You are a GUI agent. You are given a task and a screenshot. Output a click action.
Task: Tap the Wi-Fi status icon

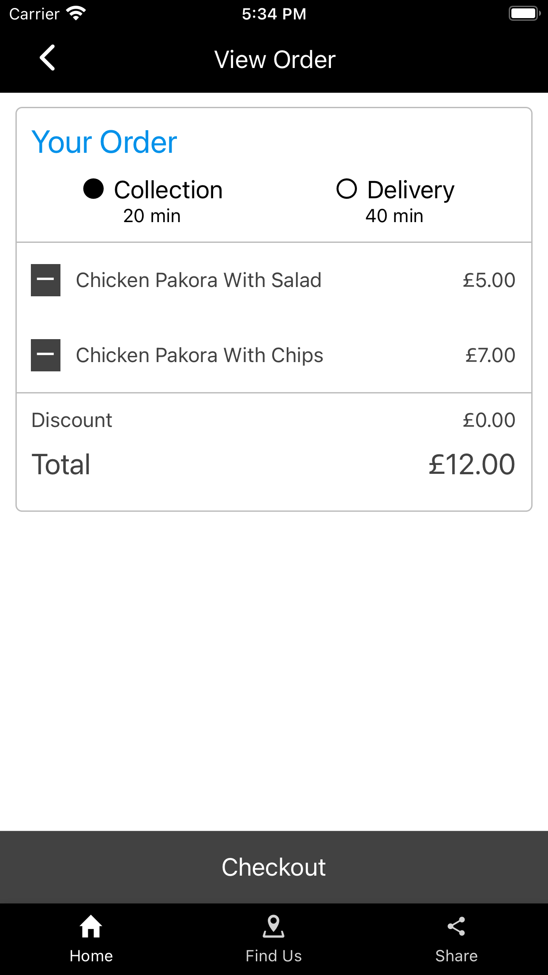pos(76,13)
